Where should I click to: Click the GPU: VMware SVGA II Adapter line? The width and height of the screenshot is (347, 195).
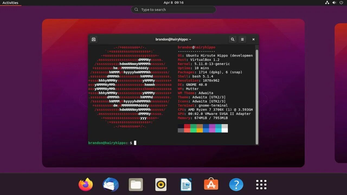(214, 114)
